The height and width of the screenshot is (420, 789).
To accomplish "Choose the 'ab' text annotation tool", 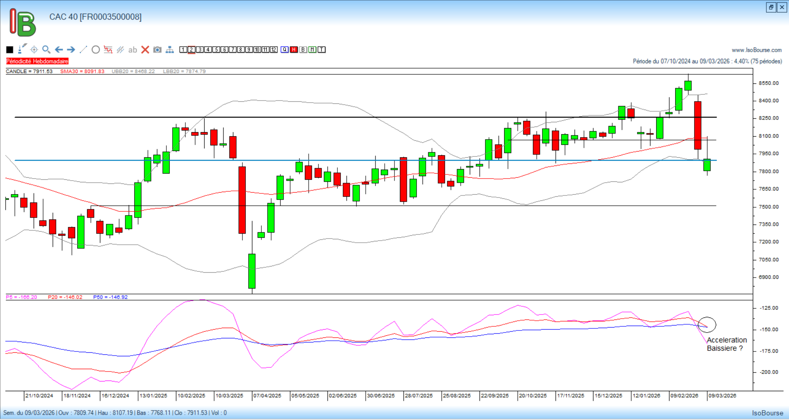I will coord(132,50).
